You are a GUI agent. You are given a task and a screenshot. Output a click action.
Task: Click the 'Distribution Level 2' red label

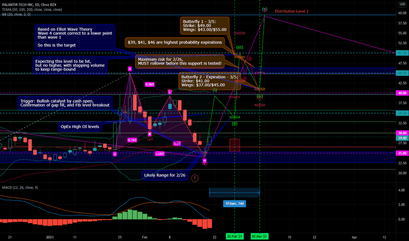(x=292, y=11)
